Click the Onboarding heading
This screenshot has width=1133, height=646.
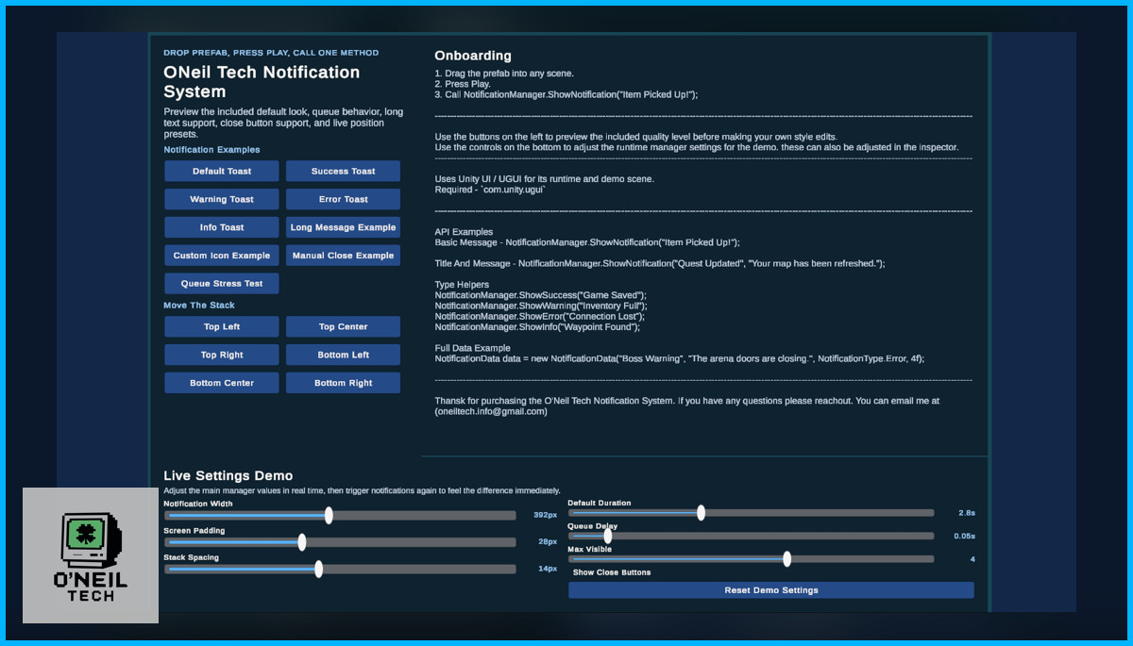click(x=473, y=56)
